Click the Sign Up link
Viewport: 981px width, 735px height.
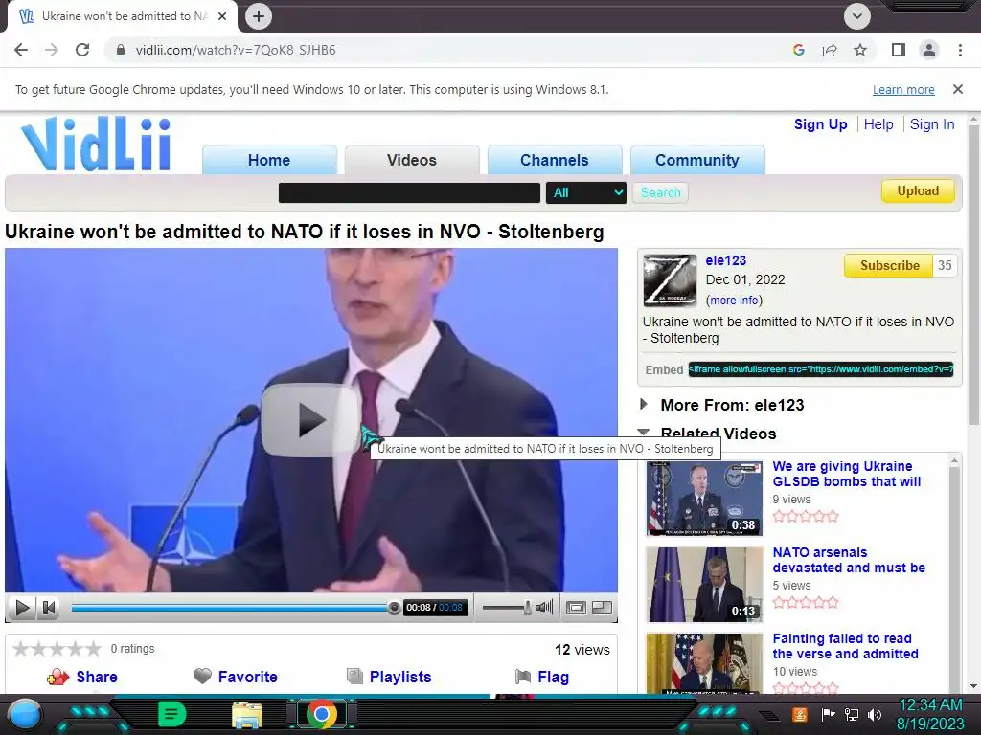tap(820, 124)
